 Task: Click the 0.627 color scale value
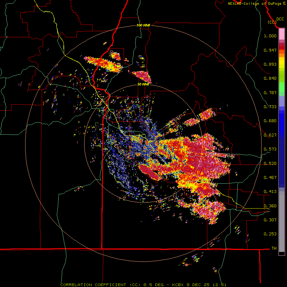click(270, 135)
